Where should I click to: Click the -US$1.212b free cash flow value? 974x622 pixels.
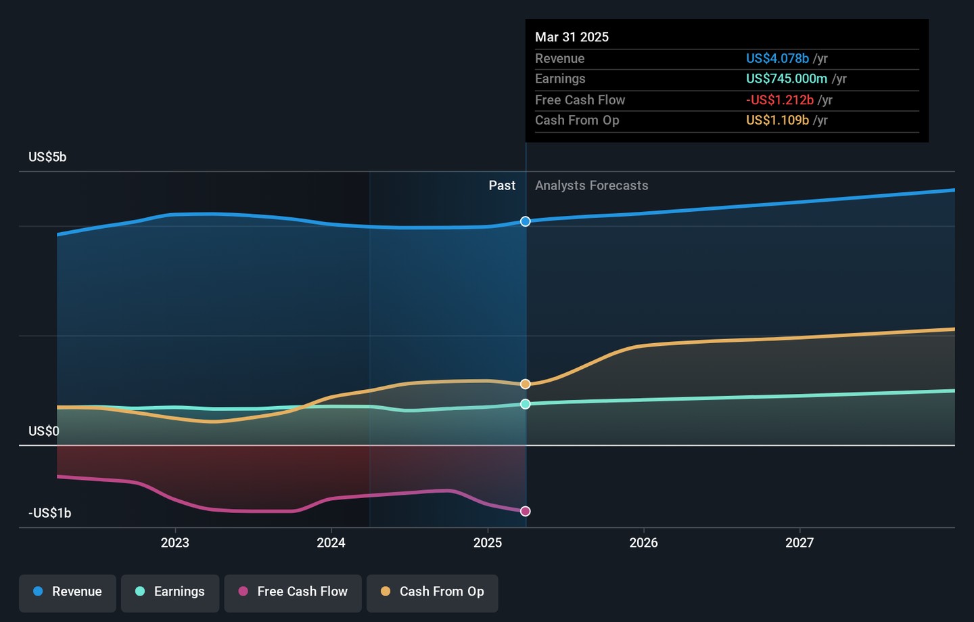click(779, 100)
